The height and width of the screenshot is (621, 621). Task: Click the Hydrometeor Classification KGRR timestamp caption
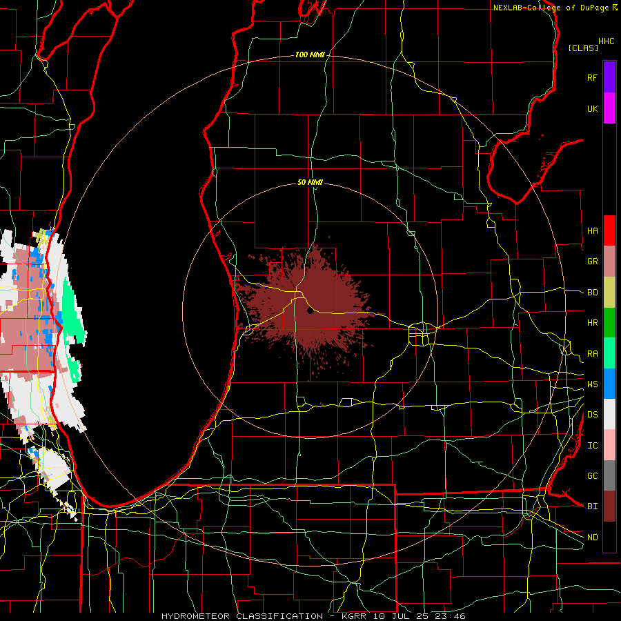click(x=313, y=616)
